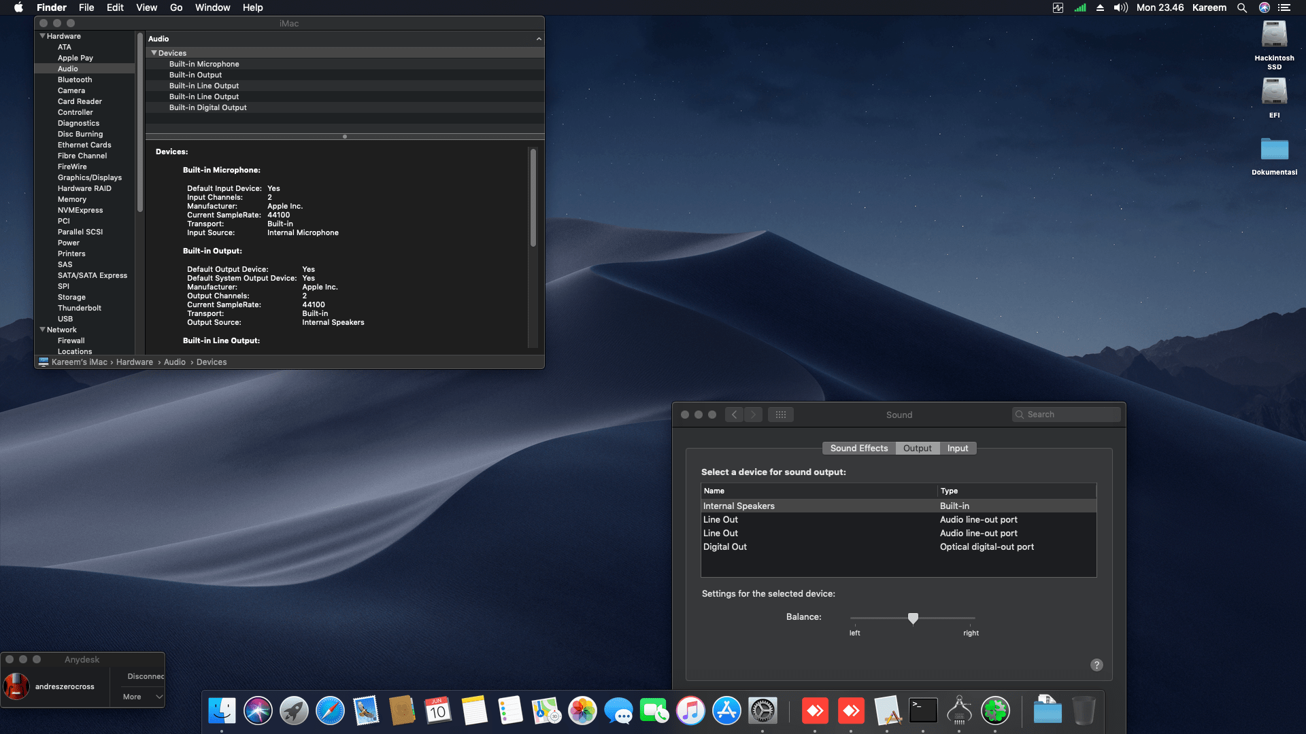
Task: Switch to the Sound Effects tab
Action: point(858,448)
